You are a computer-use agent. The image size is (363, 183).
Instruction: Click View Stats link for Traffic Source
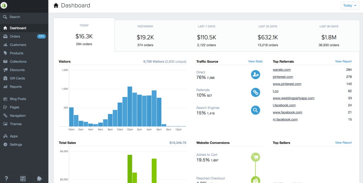(255, 62)
